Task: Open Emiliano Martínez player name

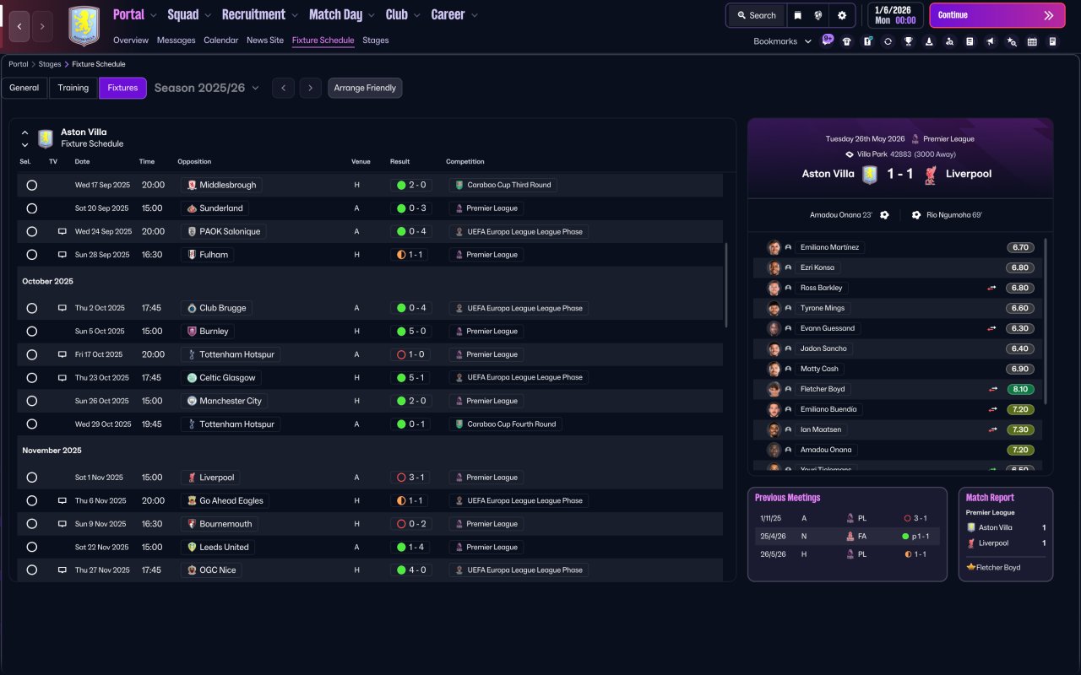Action: pos(829,247)
